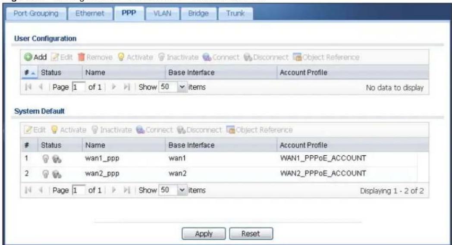The width and height of the screenshot is (452, 245).
Task: Select the PPP tab
Action: (129, 13)
